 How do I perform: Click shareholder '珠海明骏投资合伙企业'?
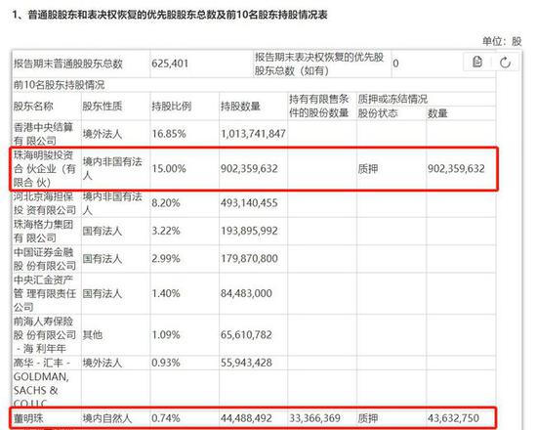[x=45, y=169]
